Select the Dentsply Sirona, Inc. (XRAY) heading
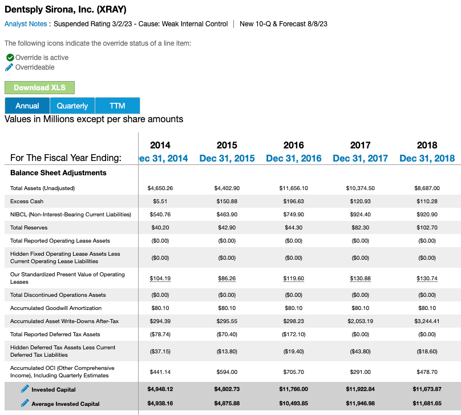 tap(66, 9)
